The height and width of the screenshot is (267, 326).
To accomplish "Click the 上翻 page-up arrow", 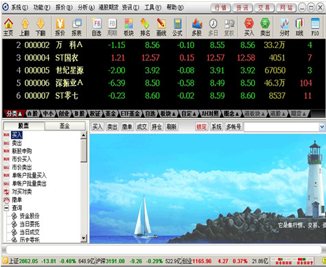I will pyautogui.click(x=25, y=27).
